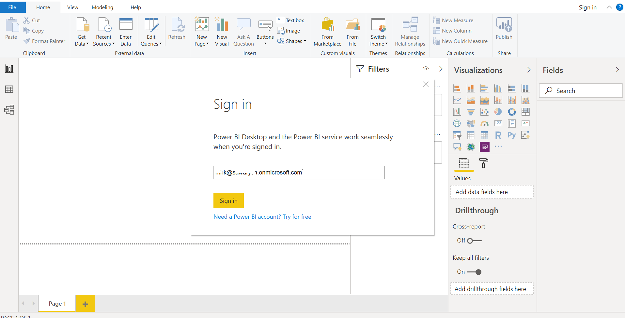Image resolution: width=625 pixels, height=318 pixels.
Task: Pick the KPI visualization
Action: pos(525,123)
